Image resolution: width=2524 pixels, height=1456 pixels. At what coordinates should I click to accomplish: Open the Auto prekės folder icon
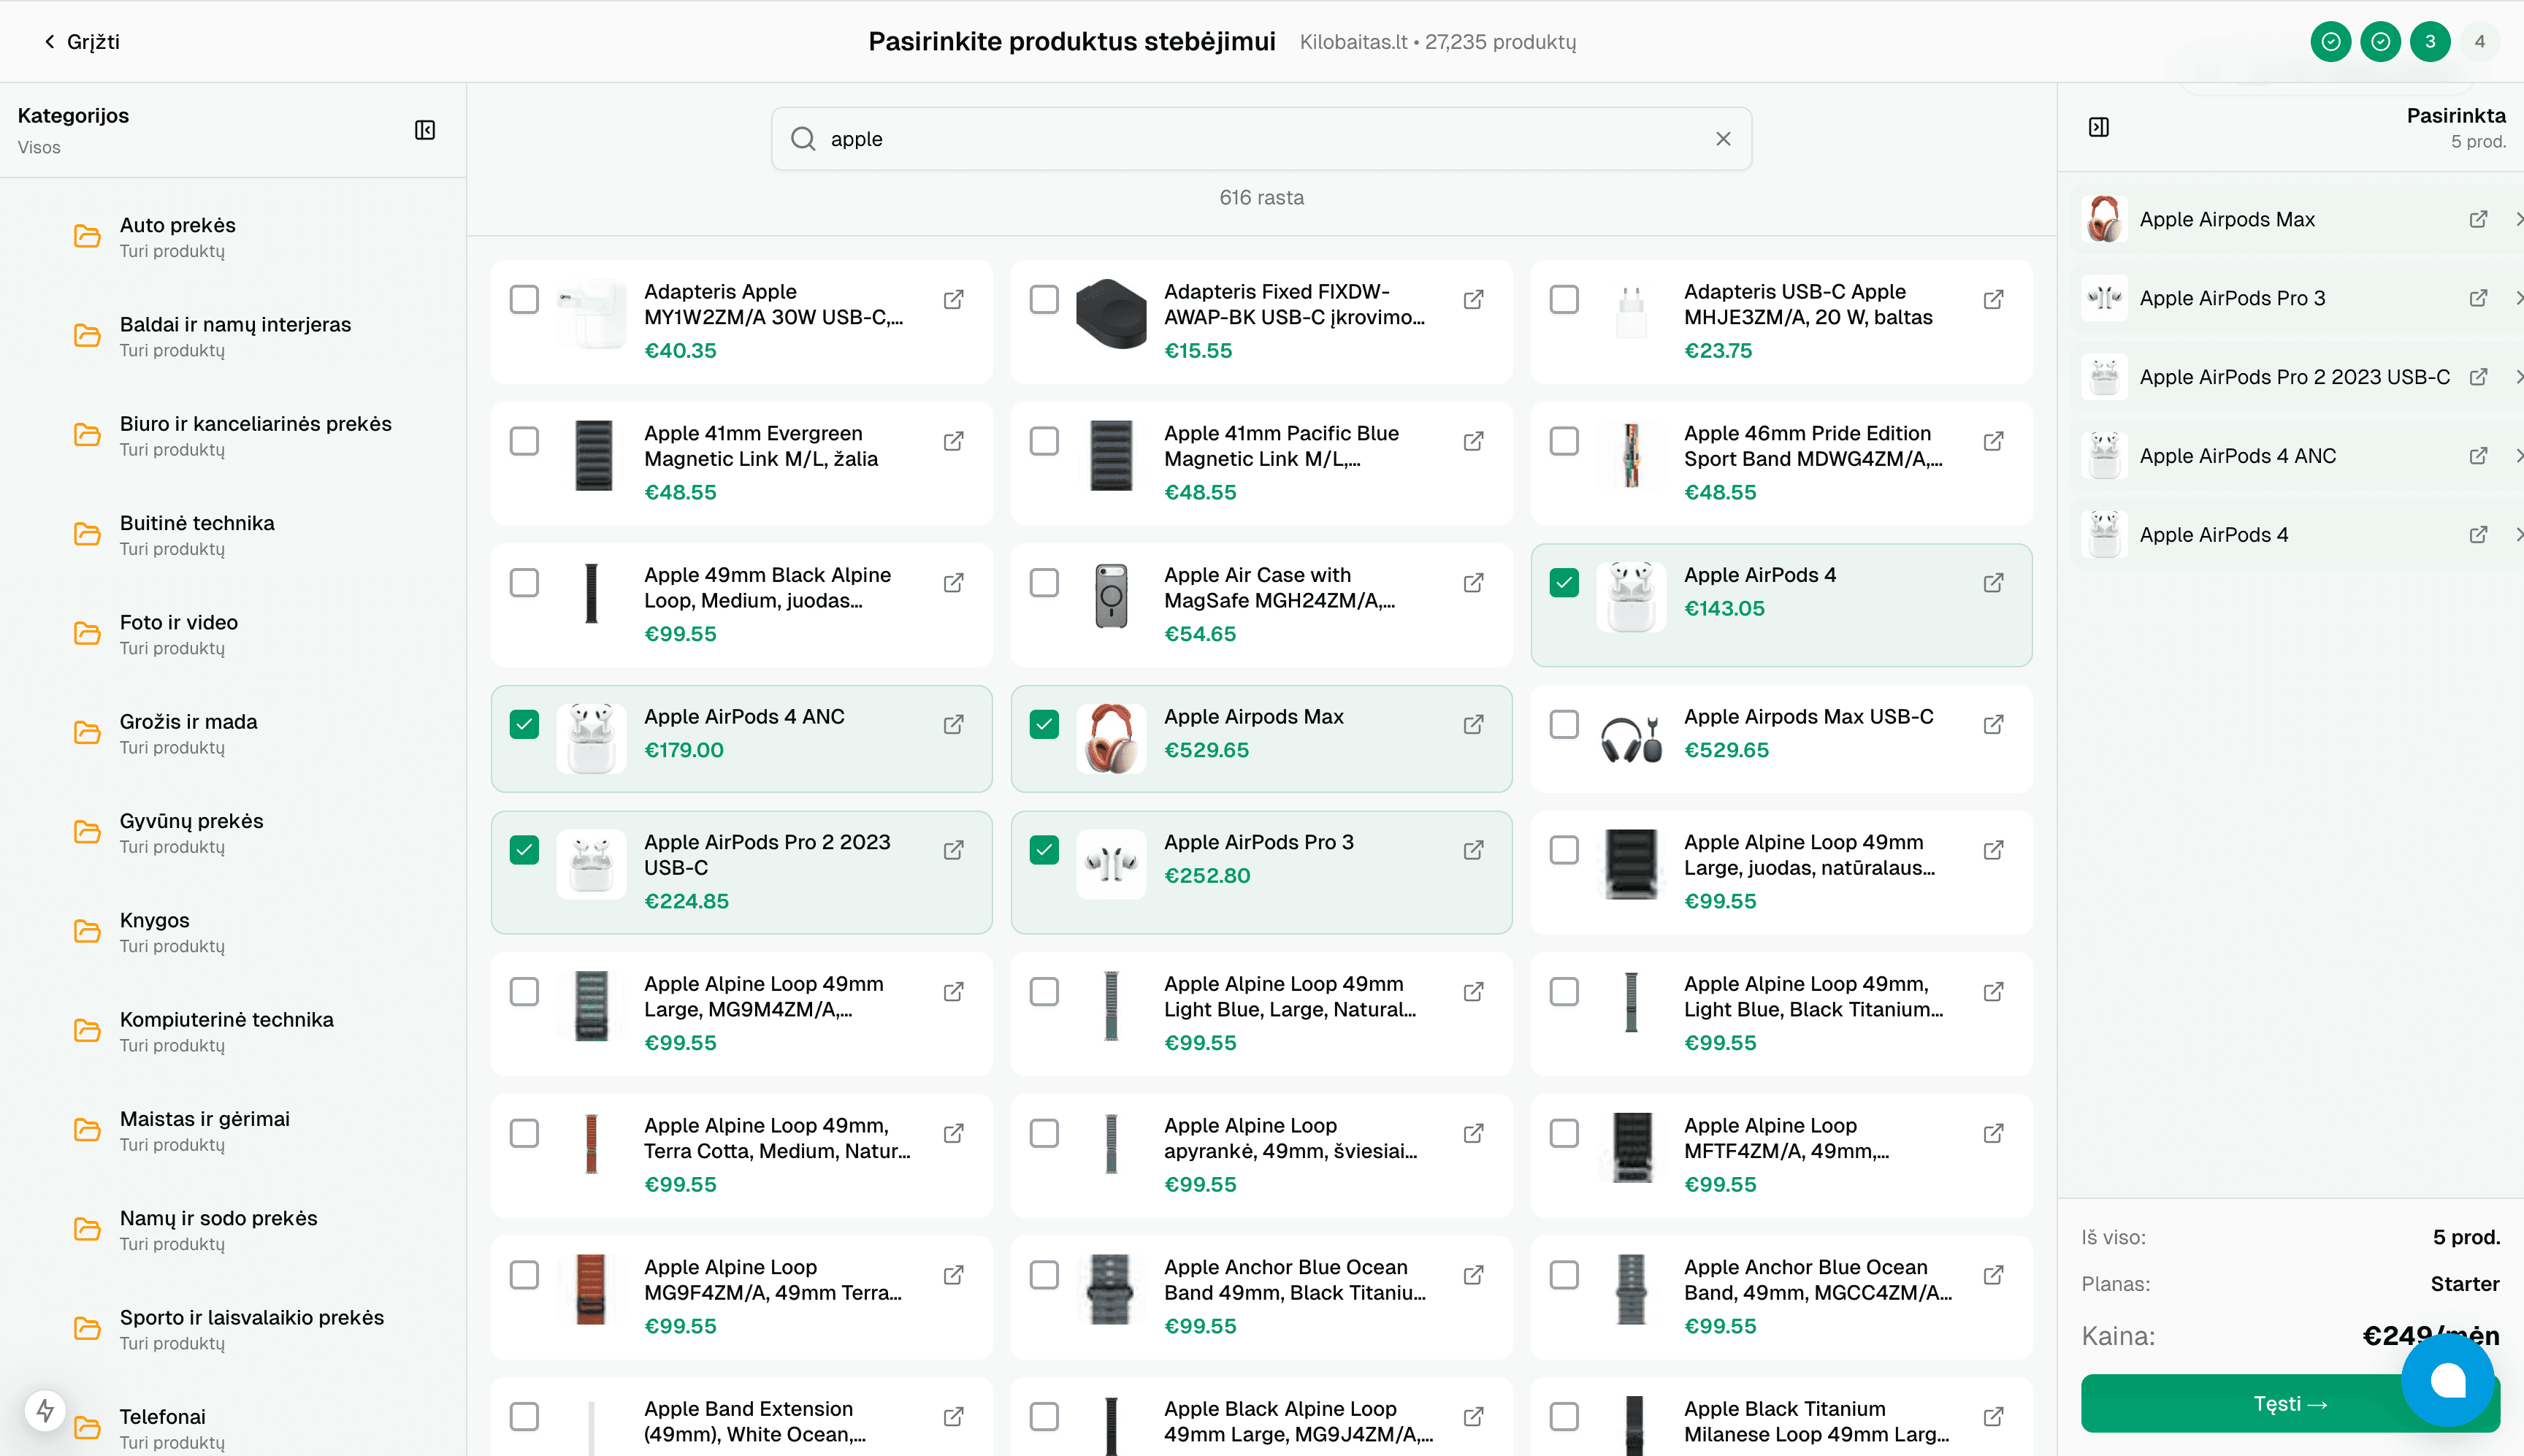click(x=87, y=237)
